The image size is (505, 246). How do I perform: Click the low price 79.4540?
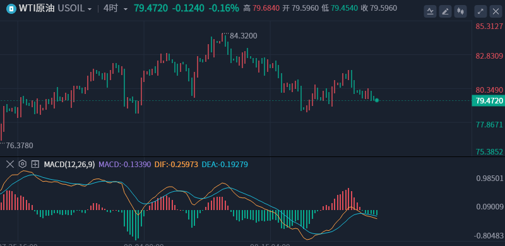(344, 8)
